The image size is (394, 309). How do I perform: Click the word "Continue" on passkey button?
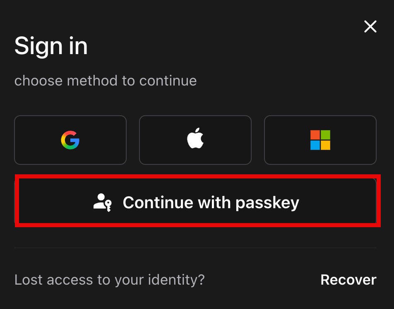point(158,202)
